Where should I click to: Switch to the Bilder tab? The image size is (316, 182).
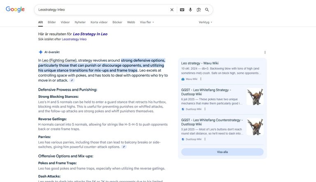(x=51, y=22)
